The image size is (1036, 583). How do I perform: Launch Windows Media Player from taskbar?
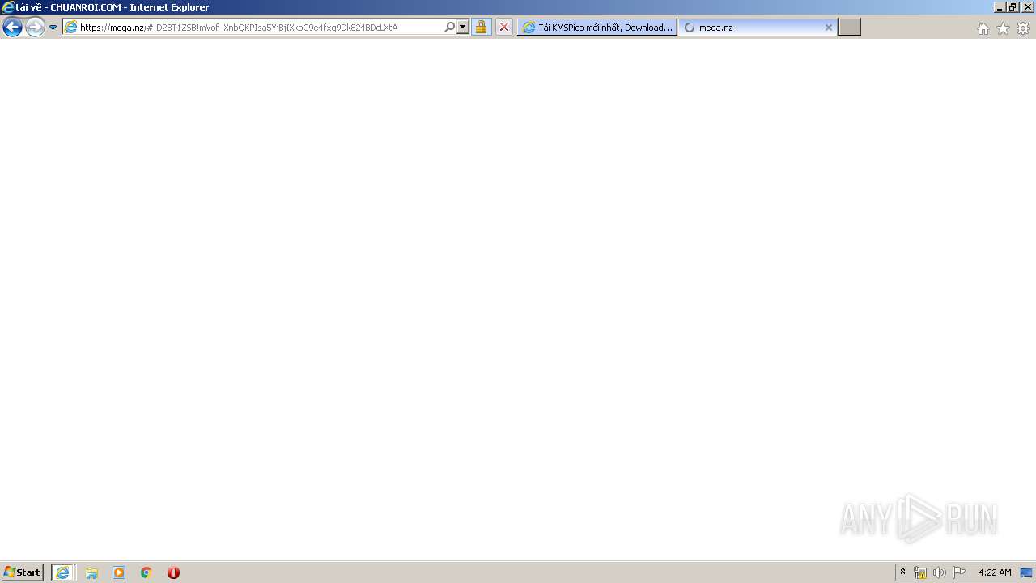[119, 572]
